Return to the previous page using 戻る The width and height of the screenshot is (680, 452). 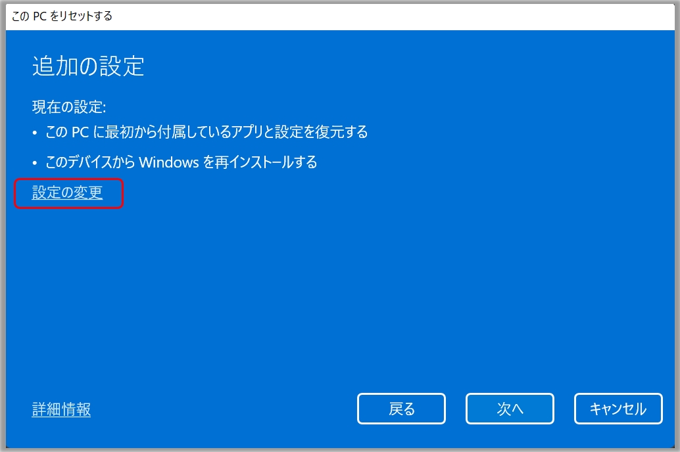(401, 408)
